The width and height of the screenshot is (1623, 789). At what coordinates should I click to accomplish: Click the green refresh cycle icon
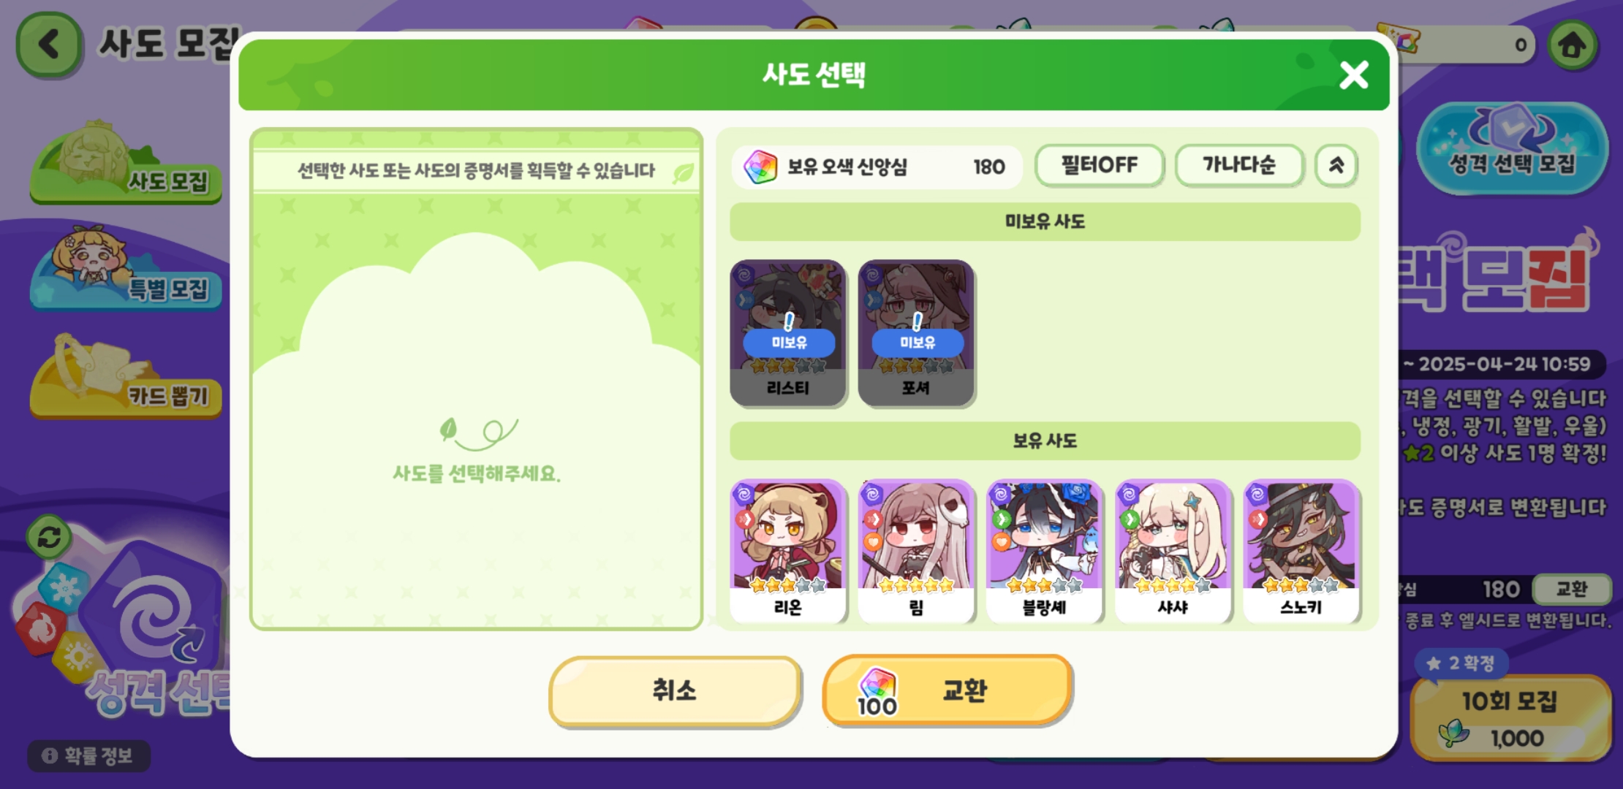tap(49, 538)
